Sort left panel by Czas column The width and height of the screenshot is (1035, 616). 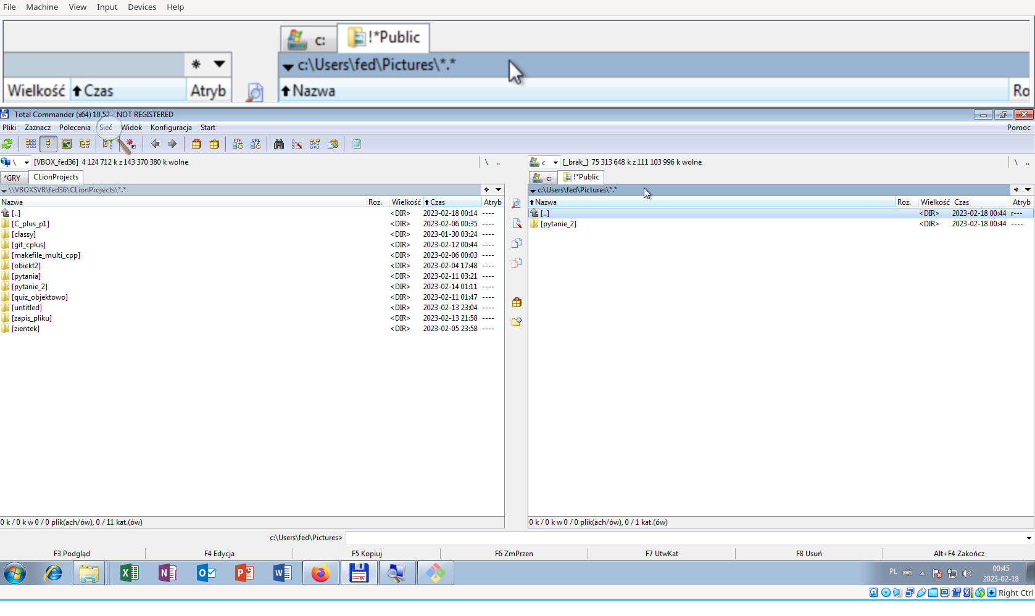[451, 202]
